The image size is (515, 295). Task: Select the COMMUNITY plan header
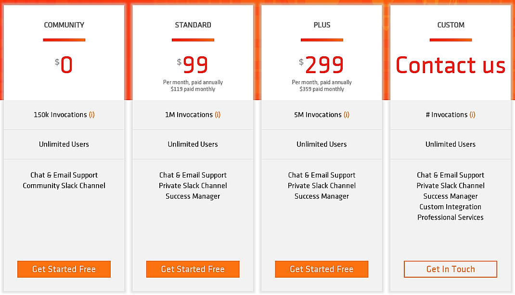pyautogui.click(x=64, y=25)
